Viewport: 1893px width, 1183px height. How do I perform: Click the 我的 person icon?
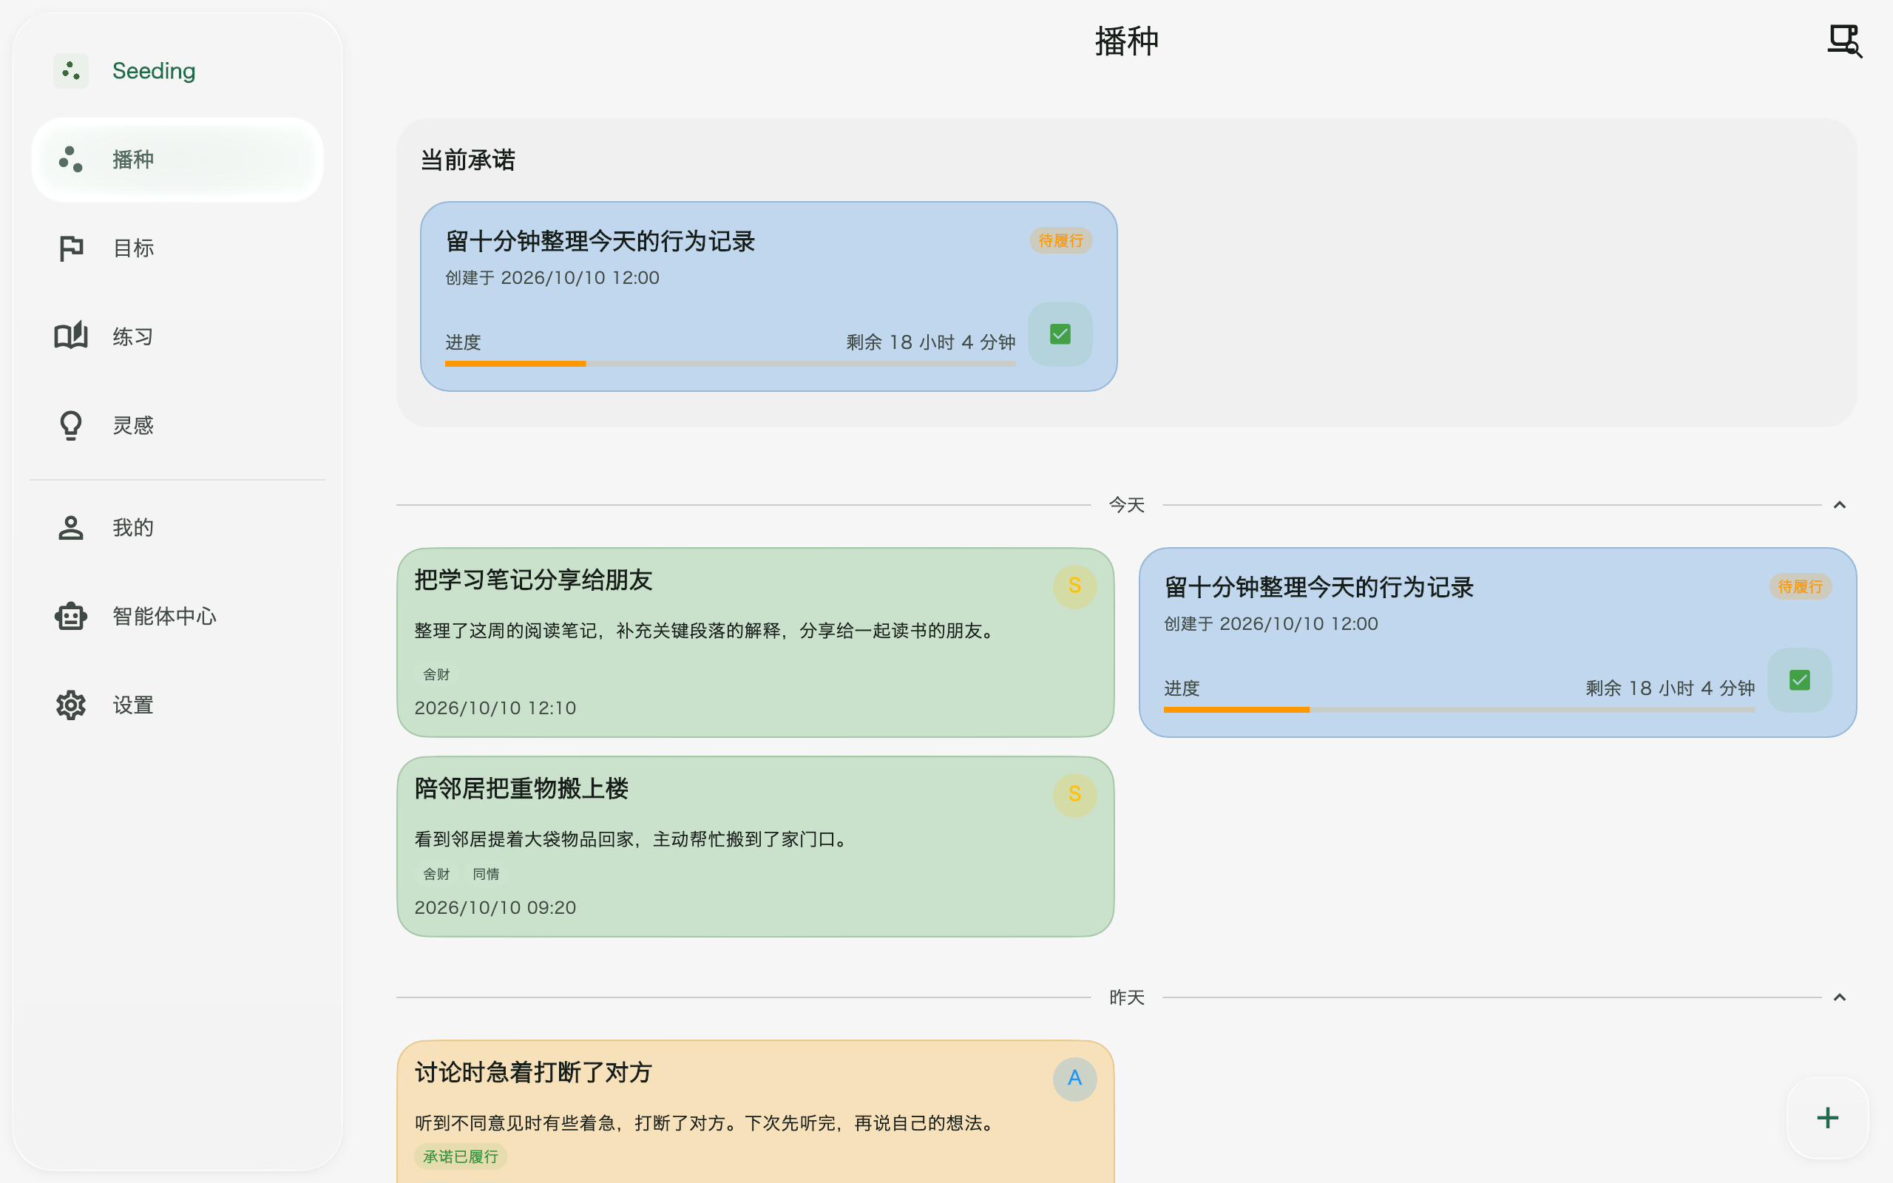click(70, 527)
